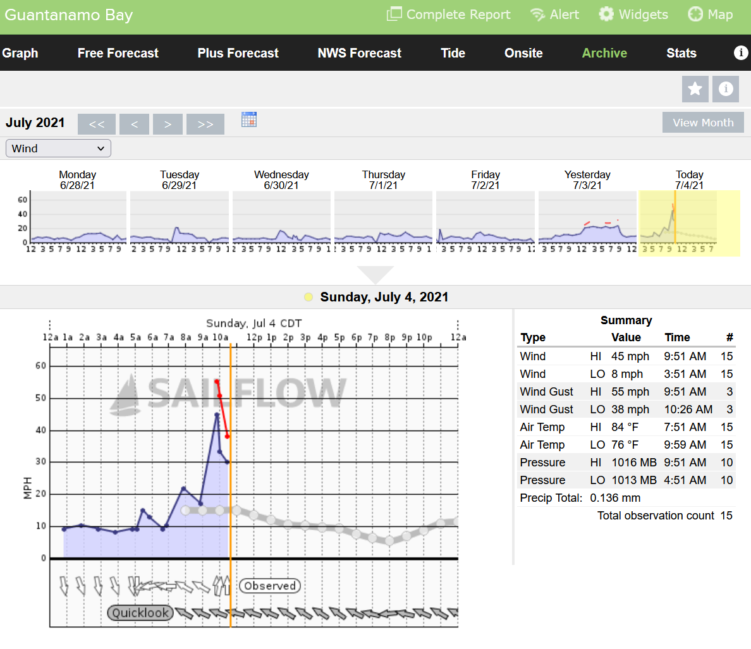The width and height of the screenshot is (751, 649).
Task: Click the Alert wifi icon
Action: (537, 15)
